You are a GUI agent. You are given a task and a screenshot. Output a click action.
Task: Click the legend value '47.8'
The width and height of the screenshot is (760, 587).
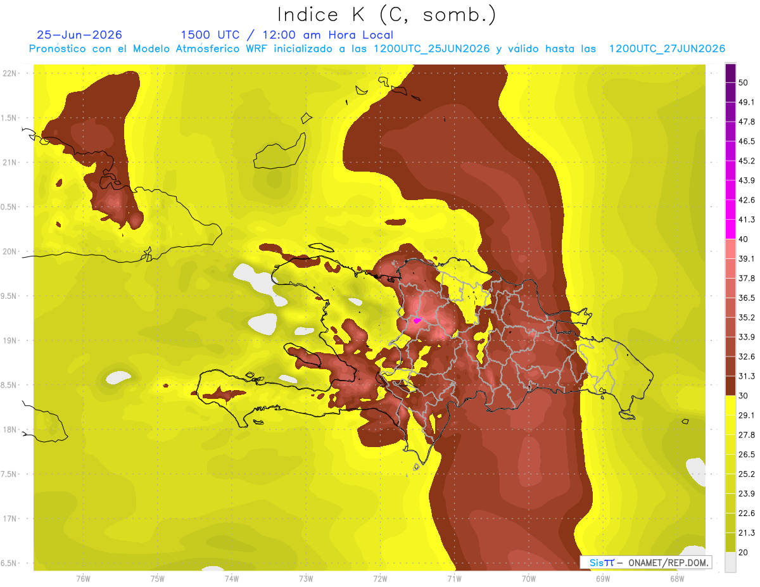746,122
